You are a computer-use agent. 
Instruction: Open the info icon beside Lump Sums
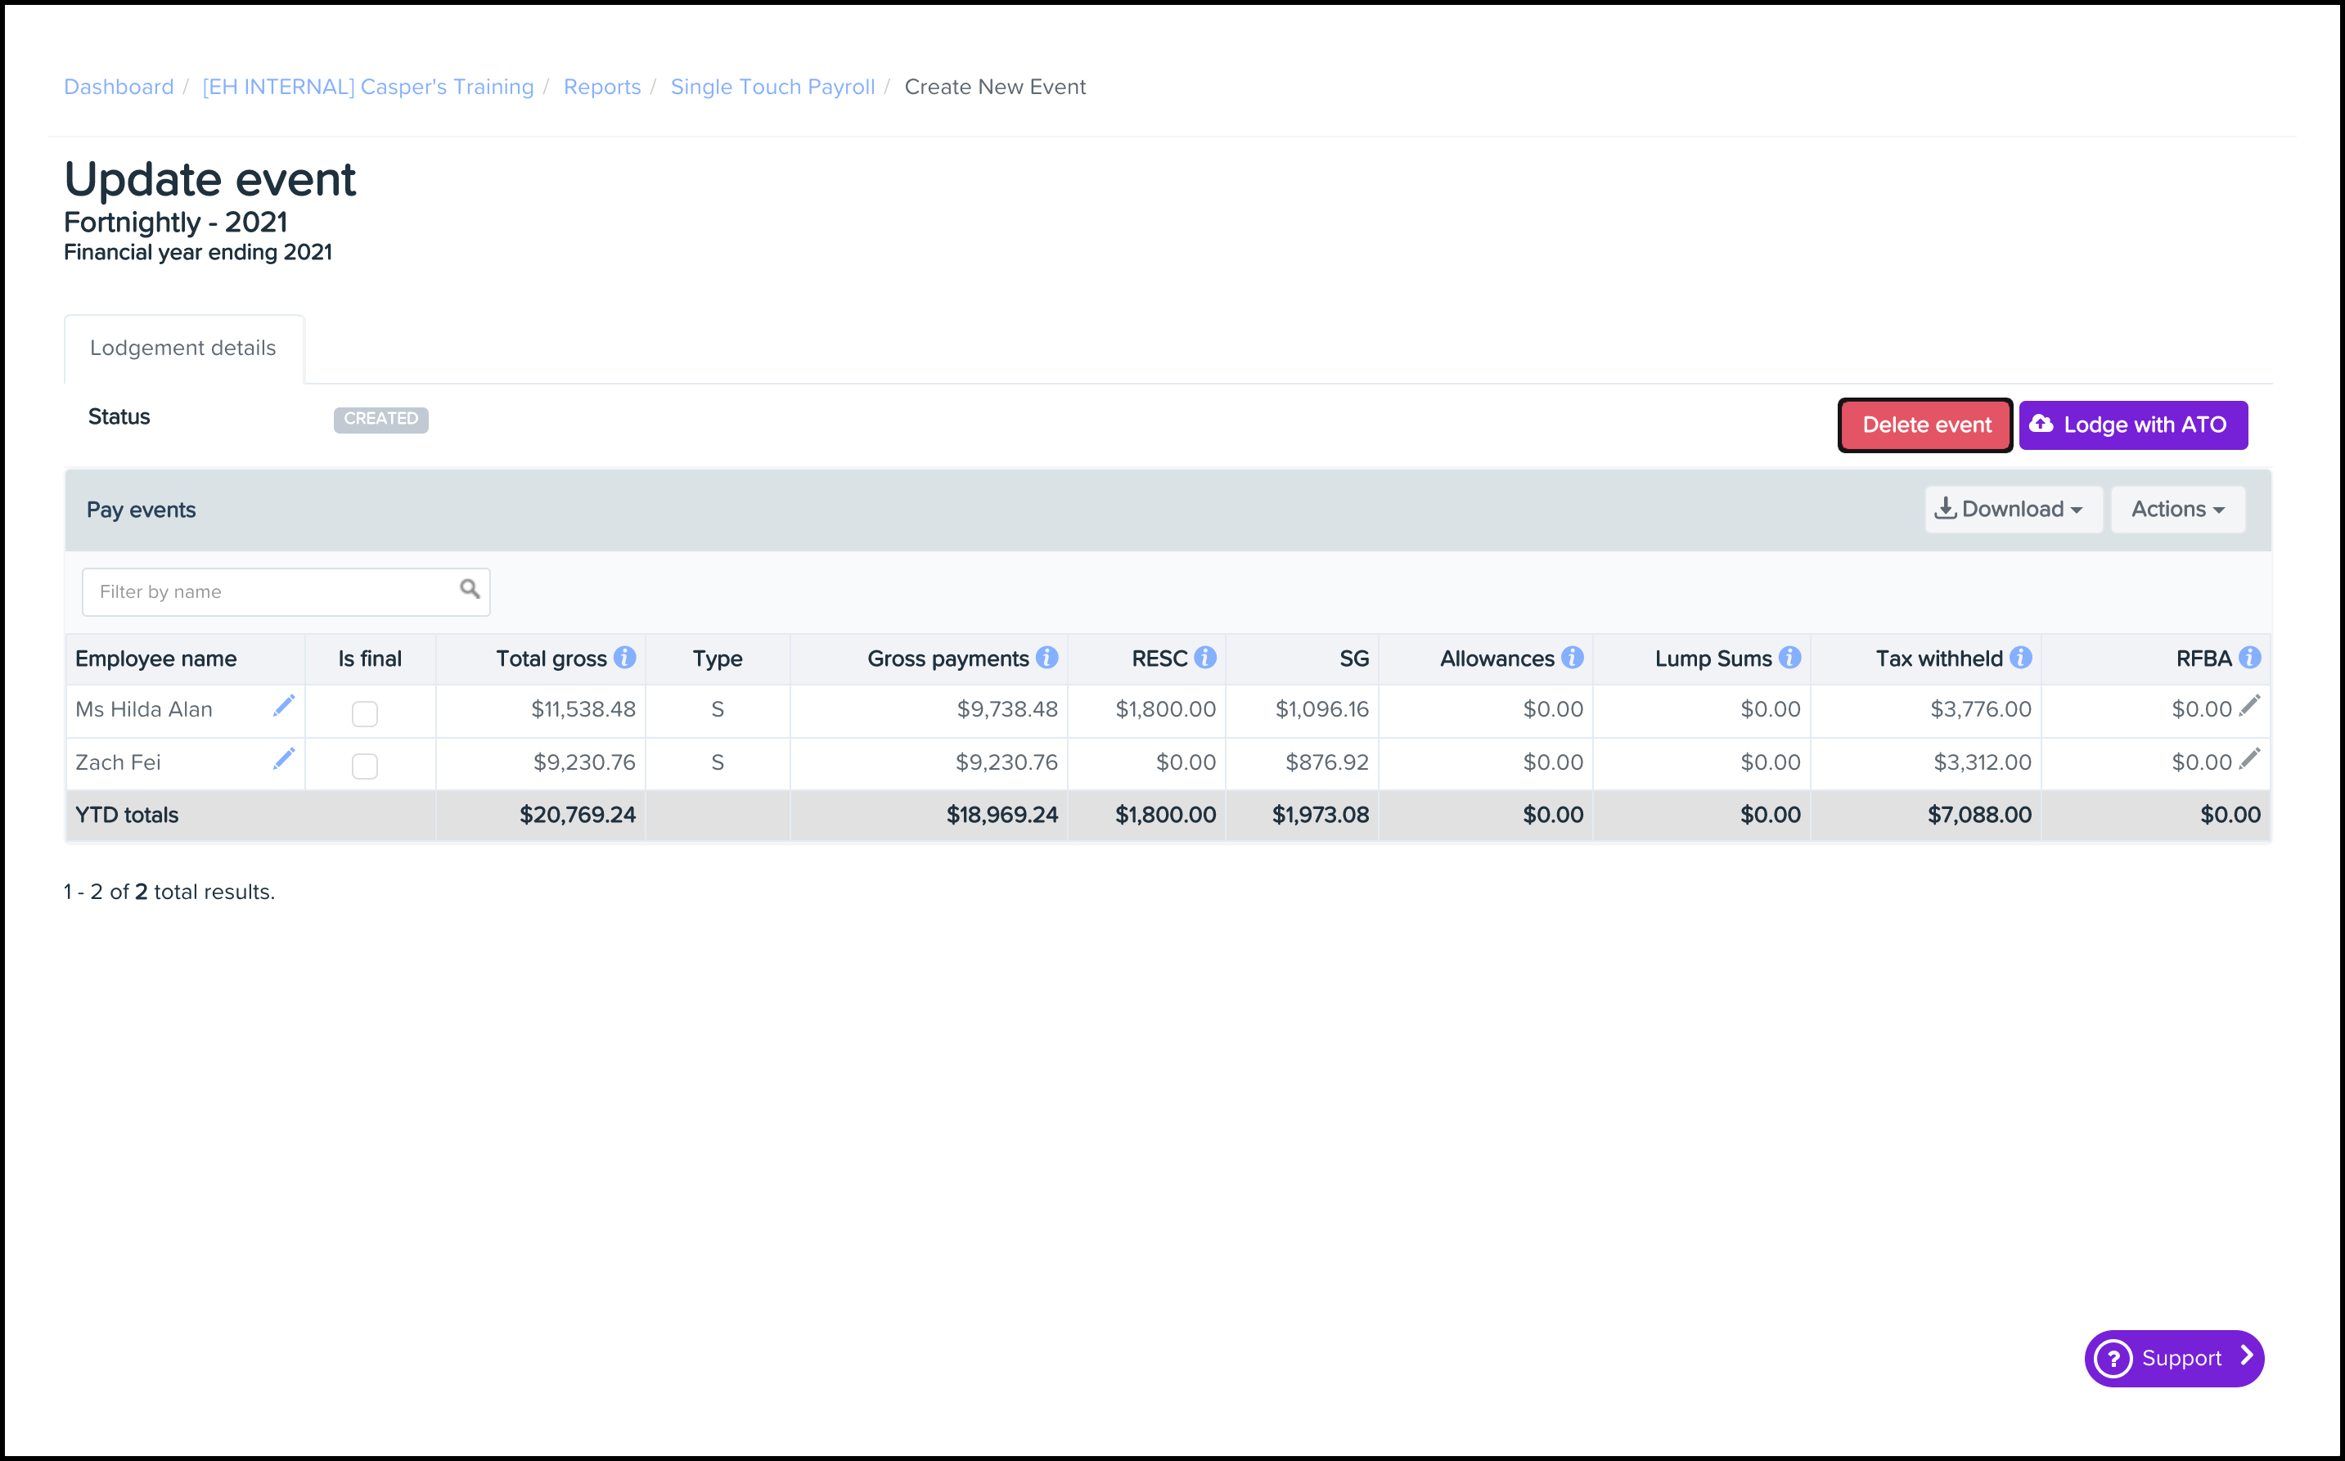pyautogui.click(x=1789, y=658)
